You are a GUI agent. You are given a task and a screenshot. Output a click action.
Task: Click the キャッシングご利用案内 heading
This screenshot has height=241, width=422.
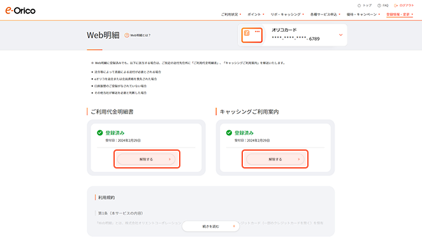tap(249, 112)
